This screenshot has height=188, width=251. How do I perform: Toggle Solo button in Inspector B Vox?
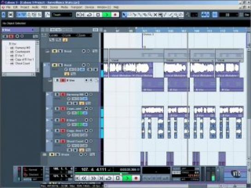pyautogui.click(x=11, y=36)
